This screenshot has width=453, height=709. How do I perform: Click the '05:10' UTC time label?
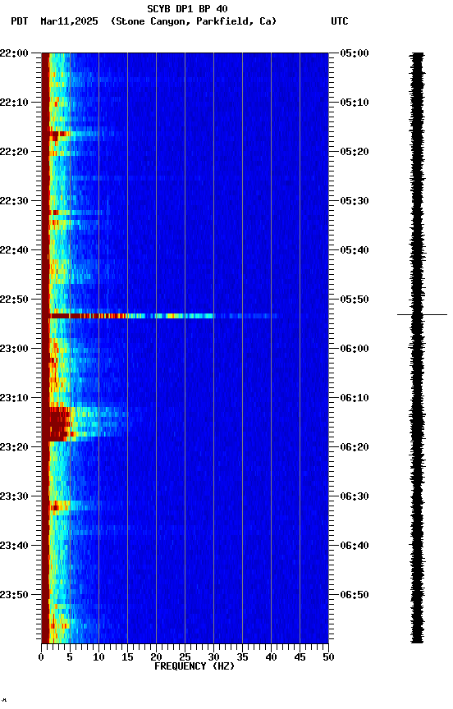click(355, 103)
